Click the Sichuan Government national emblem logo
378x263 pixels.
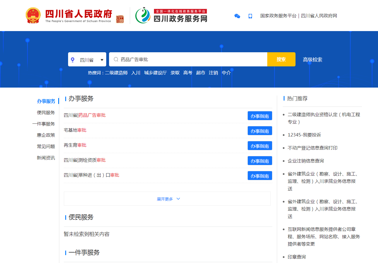pyautogui.click(x=33, y=16)
